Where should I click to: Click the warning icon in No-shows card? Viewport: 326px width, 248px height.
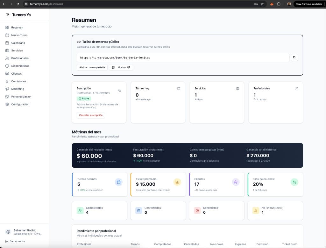pos(255,210)
